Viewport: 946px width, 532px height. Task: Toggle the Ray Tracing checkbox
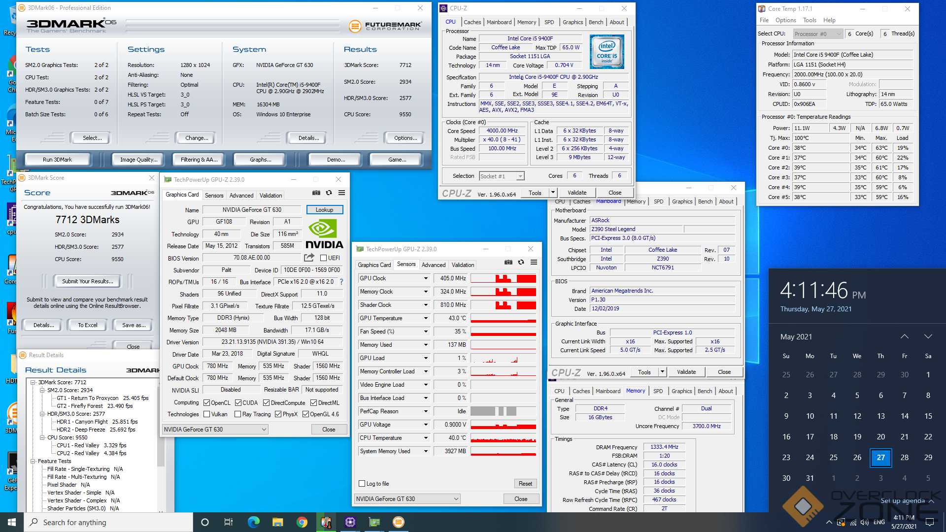[x=238, y=414]
